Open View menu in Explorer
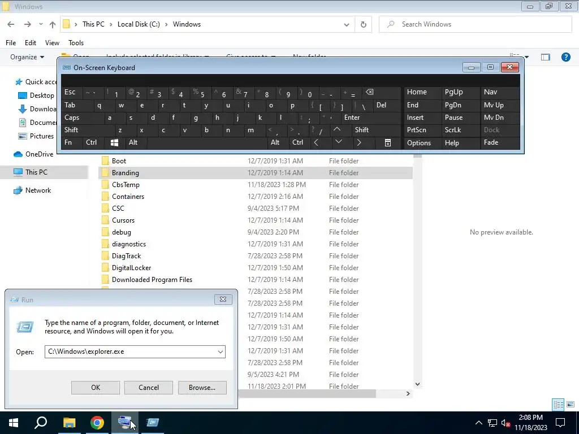The image size is (579, 434). pyautogui.click(x=52, y=43)
